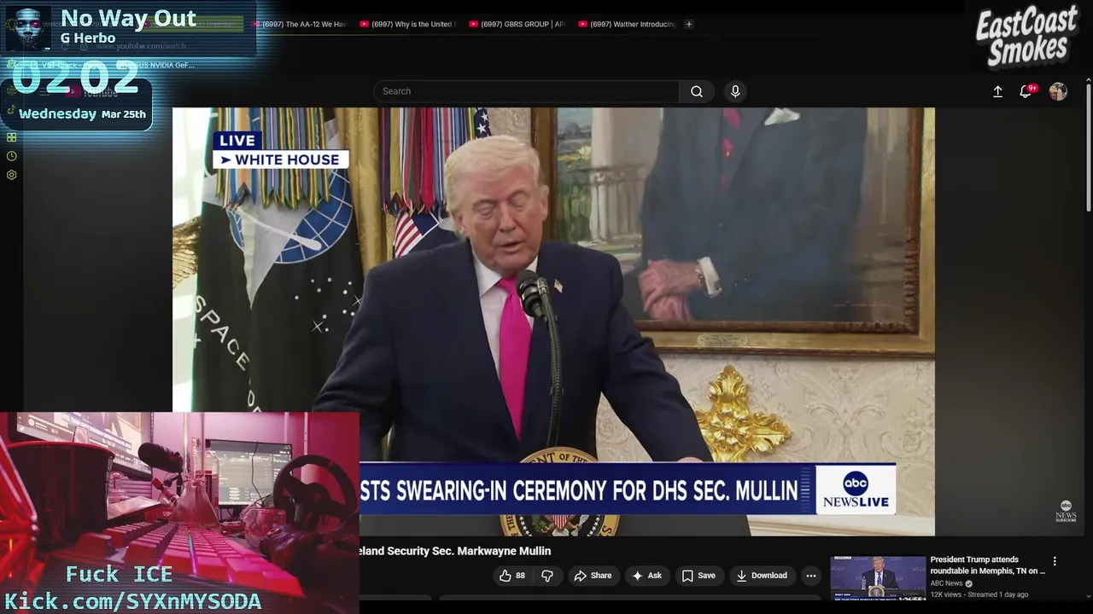Open the account avatar menu
This screenshot has width=1093, height=614.
coord(1058,91)
